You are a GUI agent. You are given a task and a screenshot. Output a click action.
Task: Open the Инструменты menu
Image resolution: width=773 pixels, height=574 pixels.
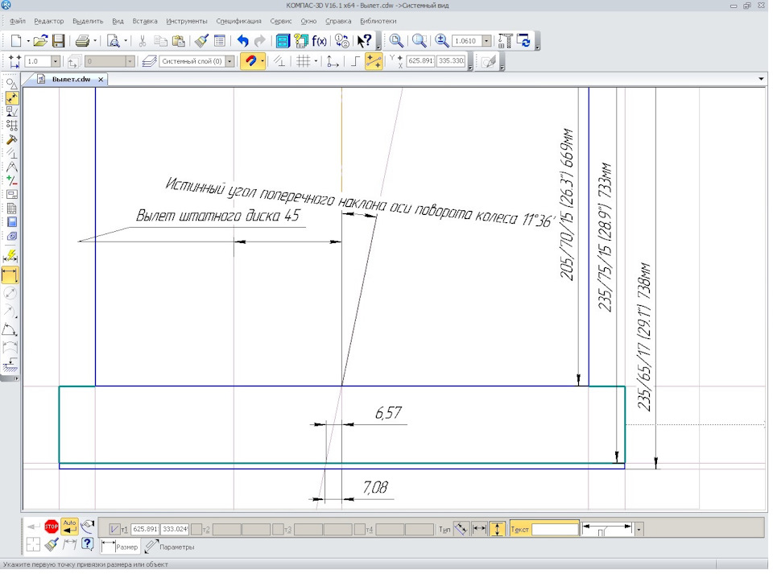(186, 21)
